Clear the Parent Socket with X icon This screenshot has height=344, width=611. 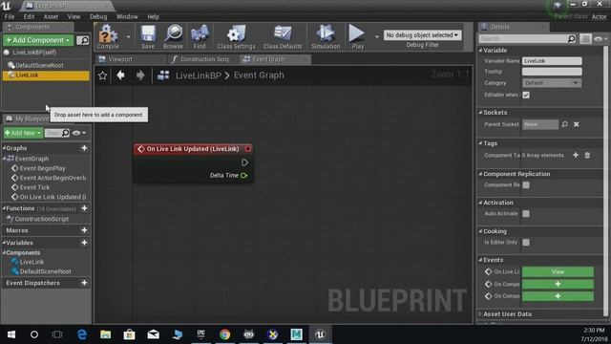tap(577, 124)
